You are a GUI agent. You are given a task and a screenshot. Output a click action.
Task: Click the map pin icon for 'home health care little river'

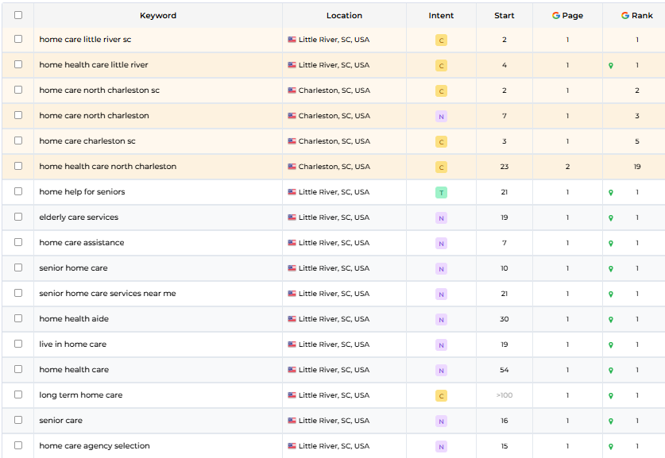pyautogui.click(x=611, y=66)
